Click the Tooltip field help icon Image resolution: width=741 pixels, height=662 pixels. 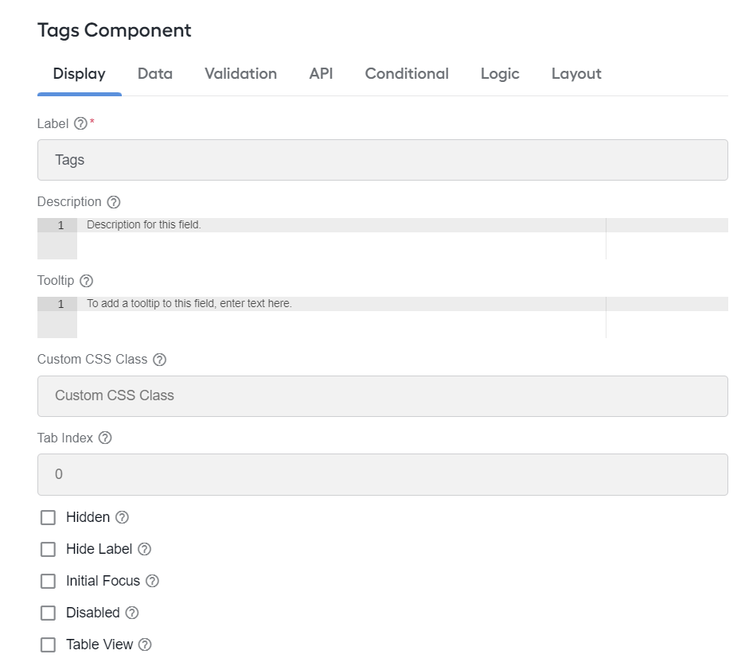[87, 281]
